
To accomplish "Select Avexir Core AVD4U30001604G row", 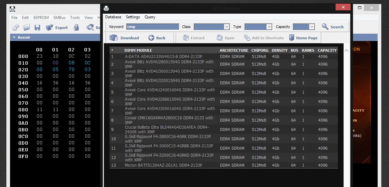I will click(223, 111).
